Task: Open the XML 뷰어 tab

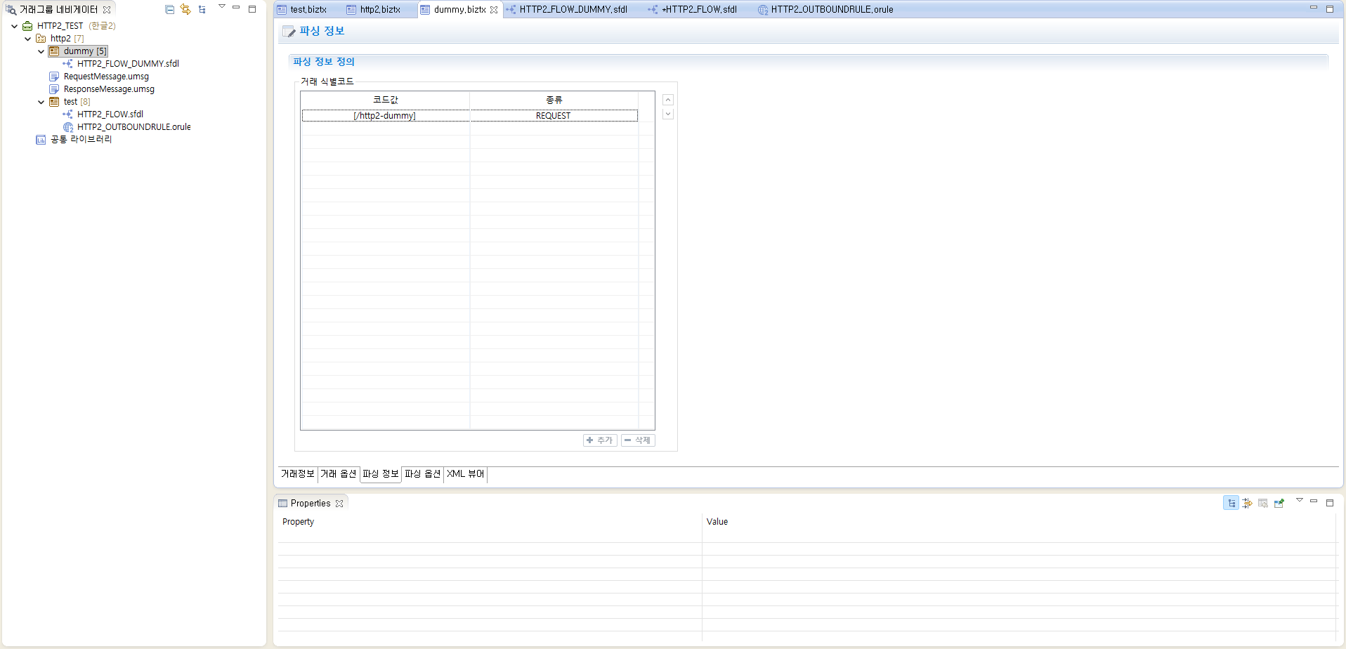Action: [465, 474]
